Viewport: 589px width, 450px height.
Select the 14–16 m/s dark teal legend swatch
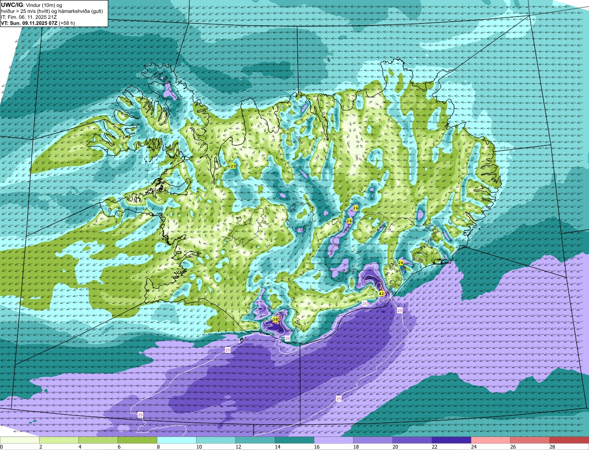point(294,440)
